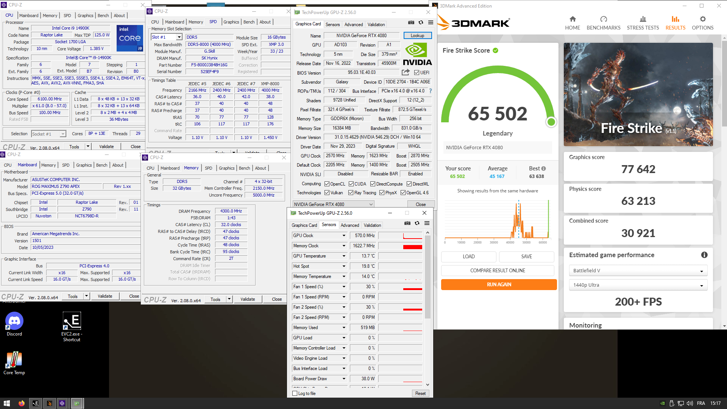Viewport: 727px width, 409px height.
Task: Click info icon next to Estimated game performance
Action: tap(704, 255)
